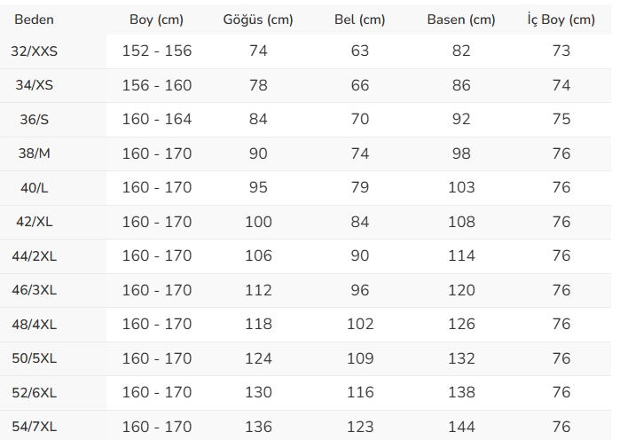The height and width of the screenshot is (440, 620).
Task: Select the 44/2XL size row label
Action: [x=35, y=255]
